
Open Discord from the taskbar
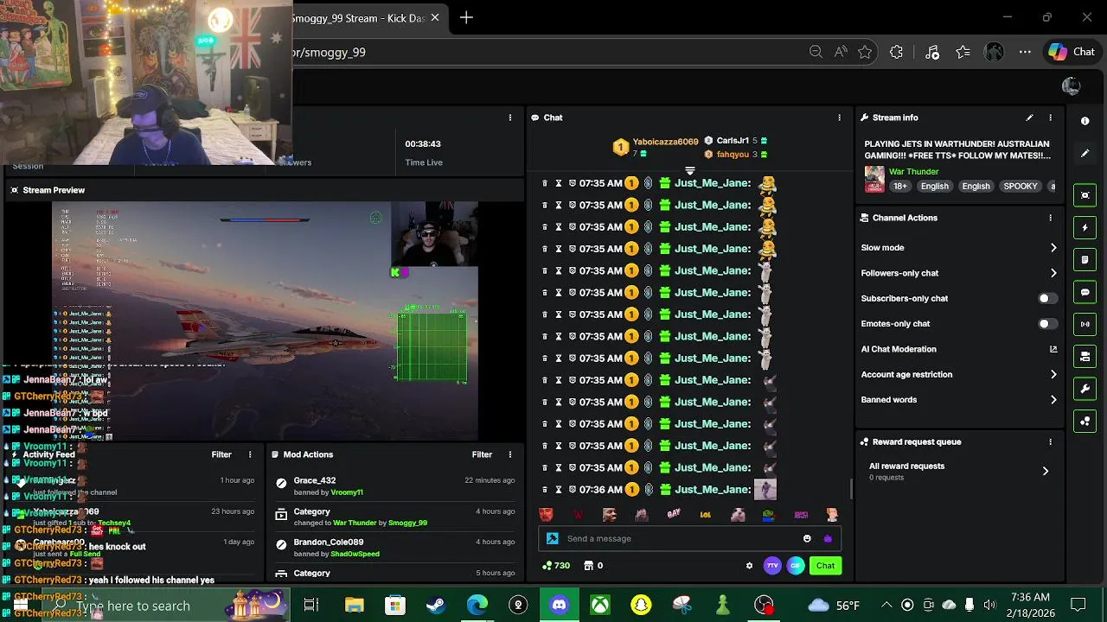559,605
